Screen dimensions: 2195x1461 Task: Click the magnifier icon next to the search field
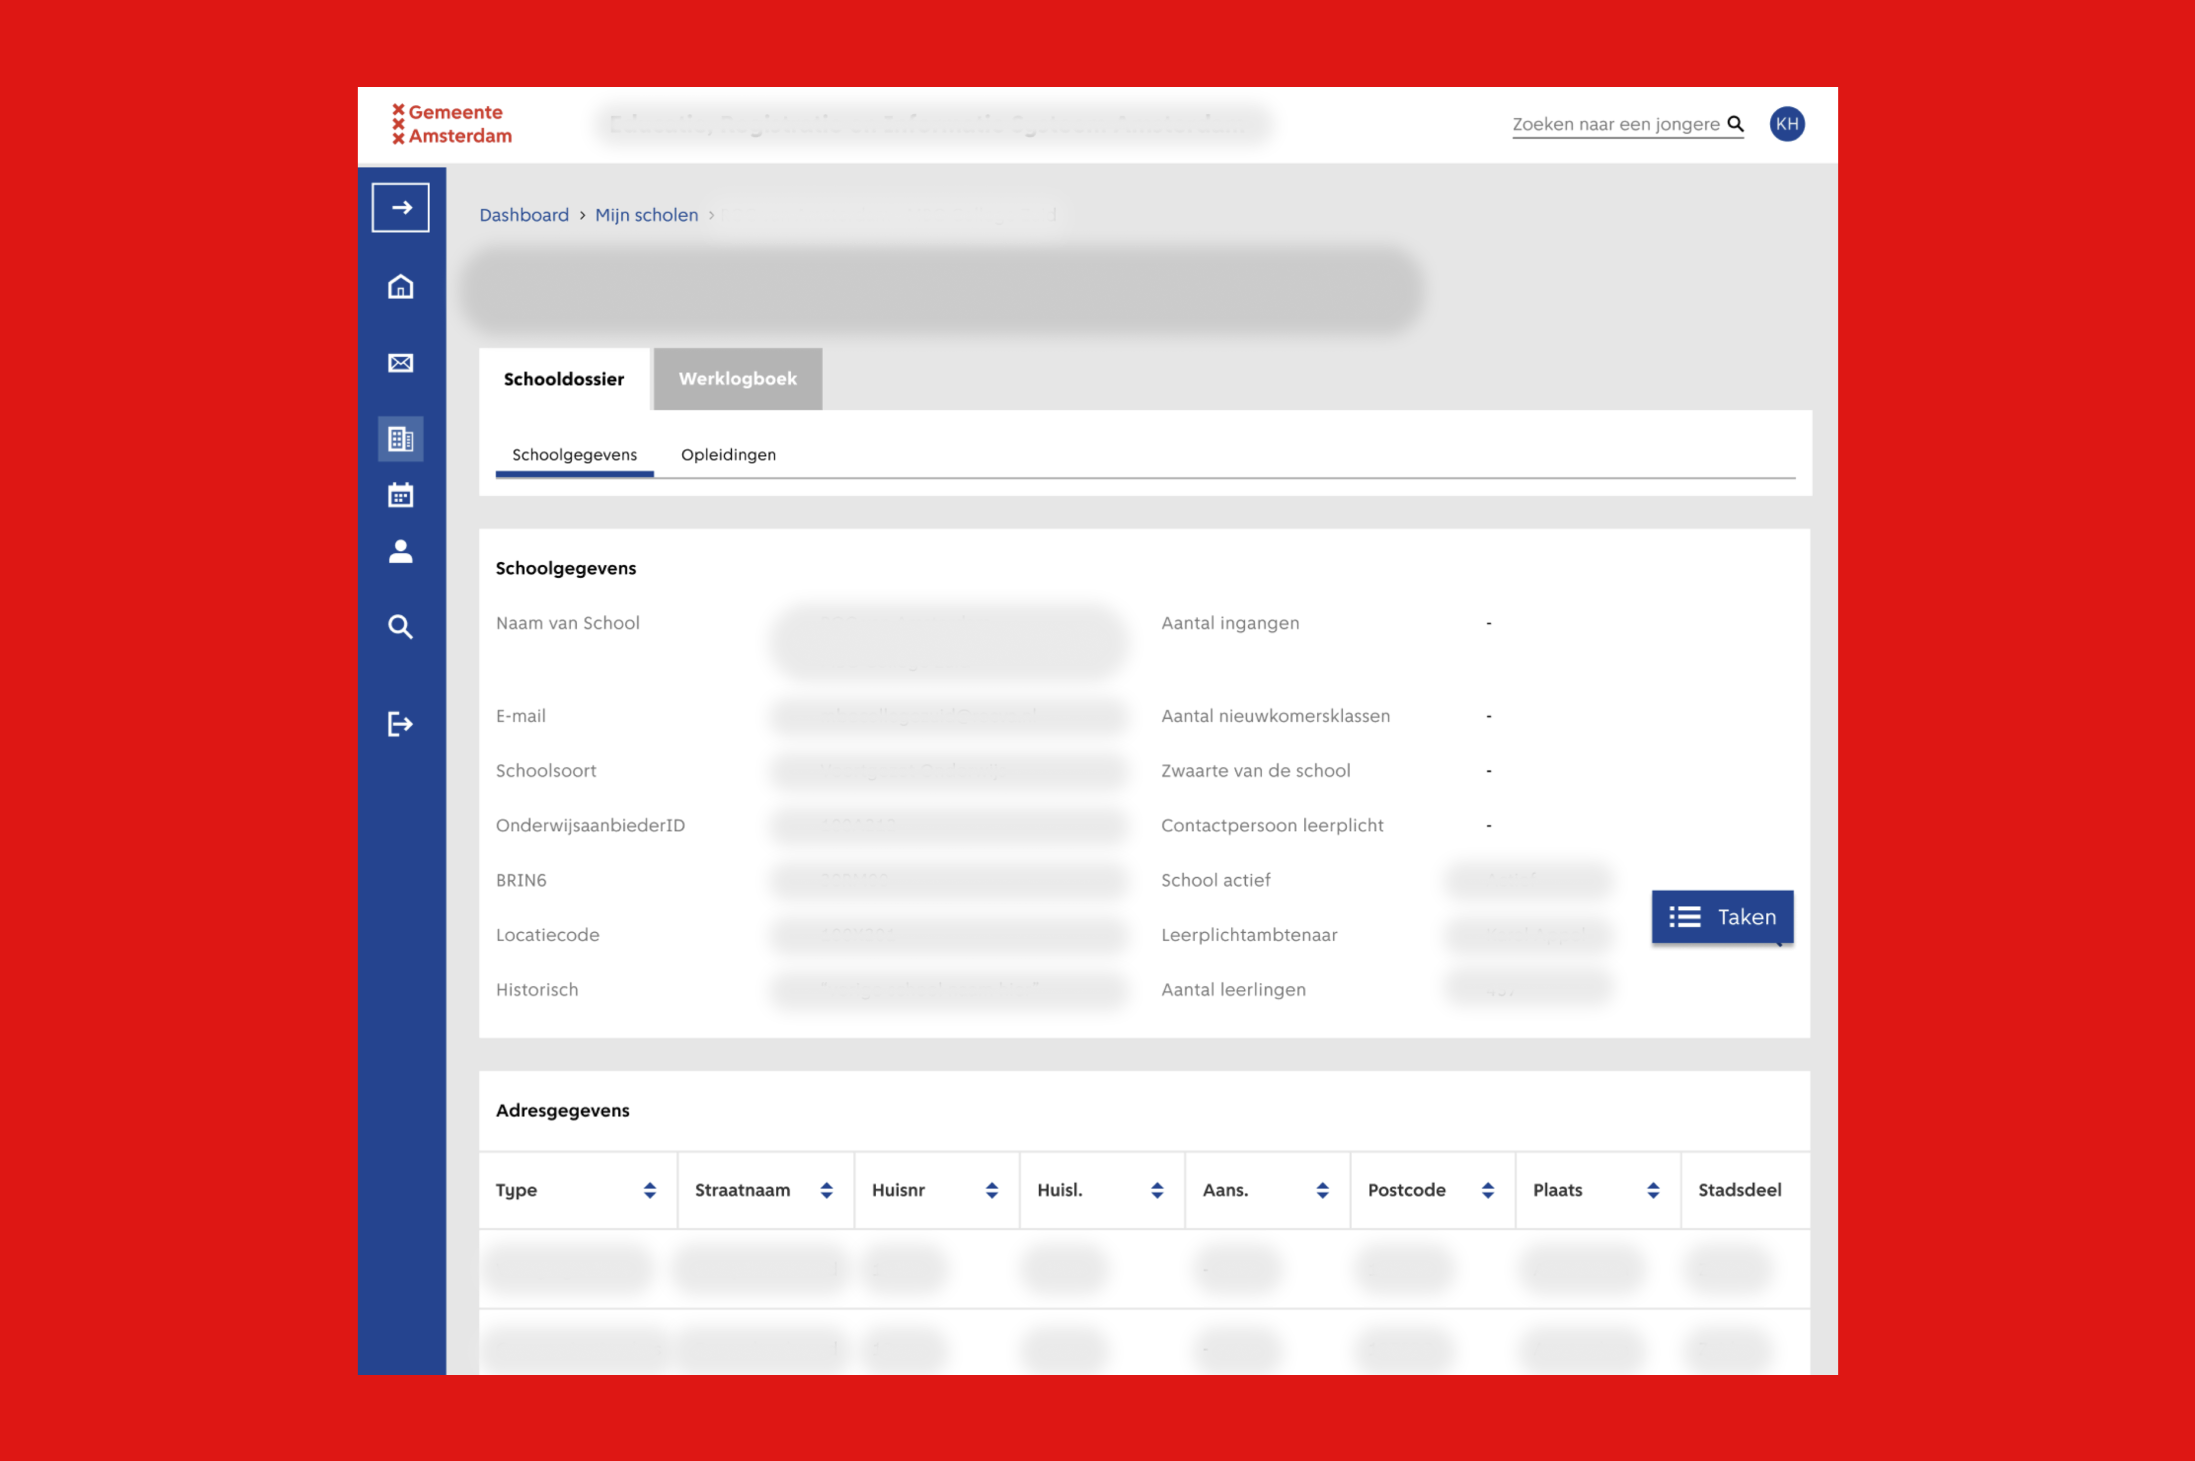pyautogui.click(x=1735, y=123)
